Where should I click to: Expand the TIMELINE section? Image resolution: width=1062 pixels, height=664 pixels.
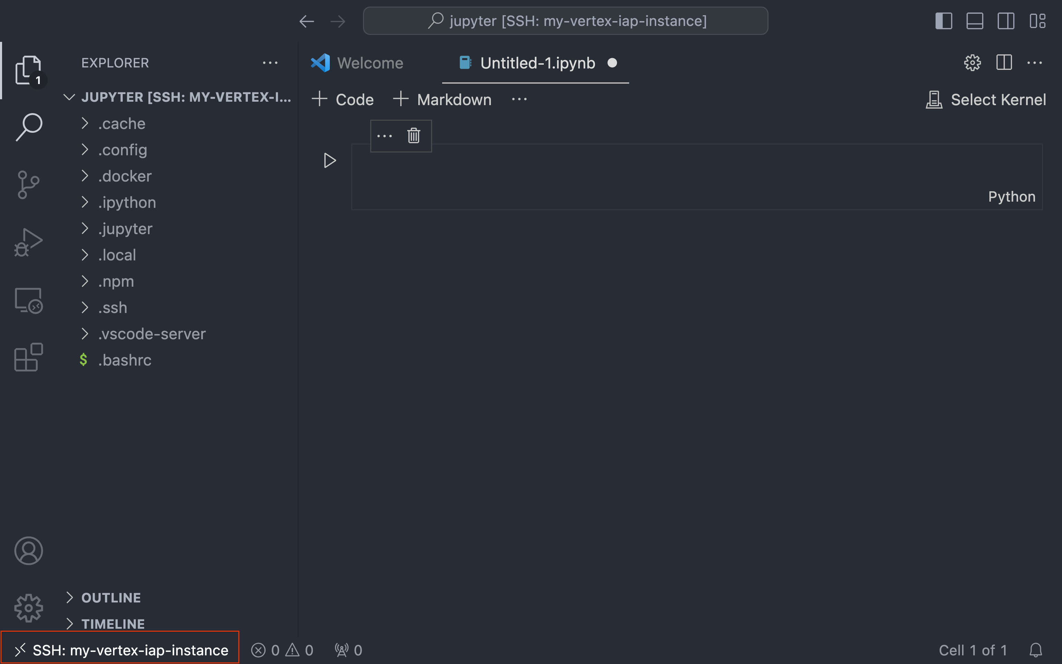pyautogui.click(x=113, y=624)
